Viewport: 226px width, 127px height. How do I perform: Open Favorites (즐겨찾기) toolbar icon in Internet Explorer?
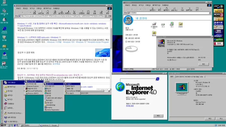pos(61,12)
